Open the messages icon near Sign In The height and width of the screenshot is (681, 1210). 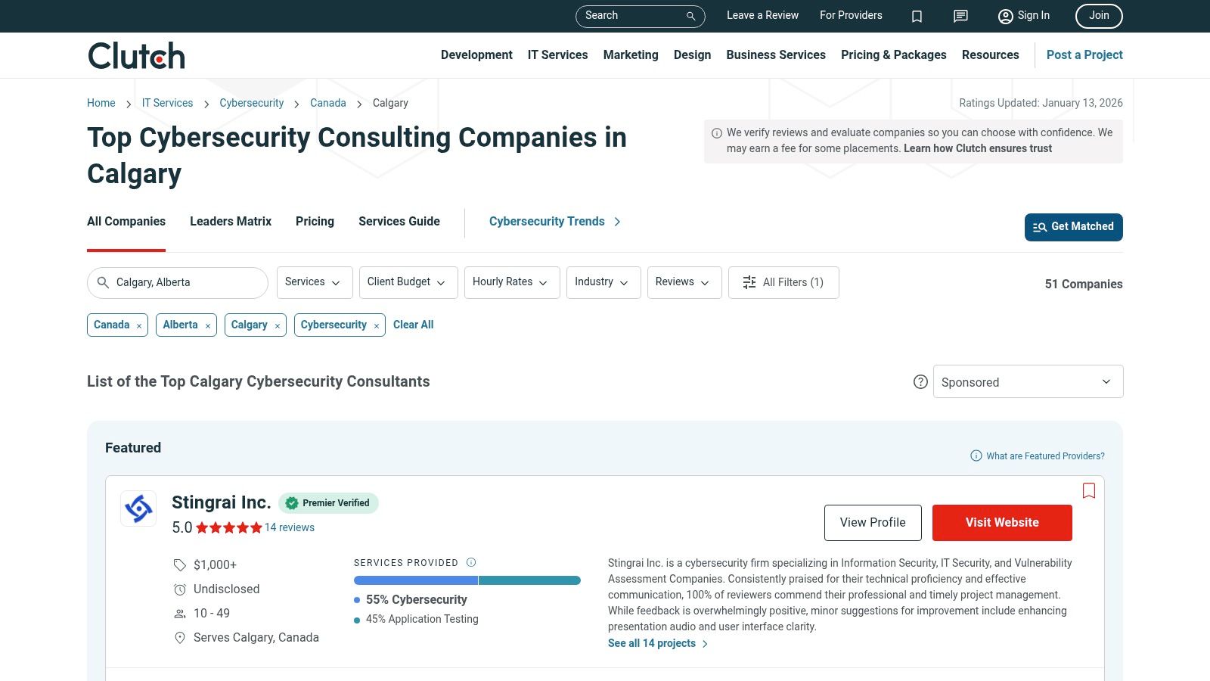[x=960, y=16]
